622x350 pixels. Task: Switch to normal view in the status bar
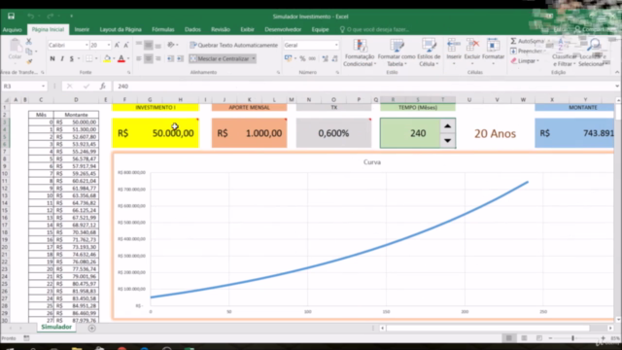pyautogui.click(x=508, y=338)
